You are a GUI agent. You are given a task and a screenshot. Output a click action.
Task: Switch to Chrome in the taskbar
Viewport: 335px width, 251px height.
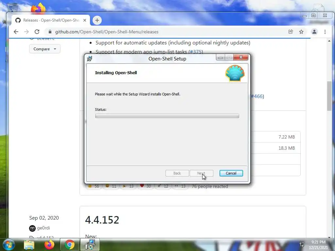[x=69, y=244]
